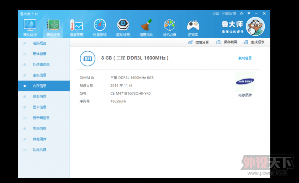
Task: Click the memory module circle icon
Action: [88, 59]
